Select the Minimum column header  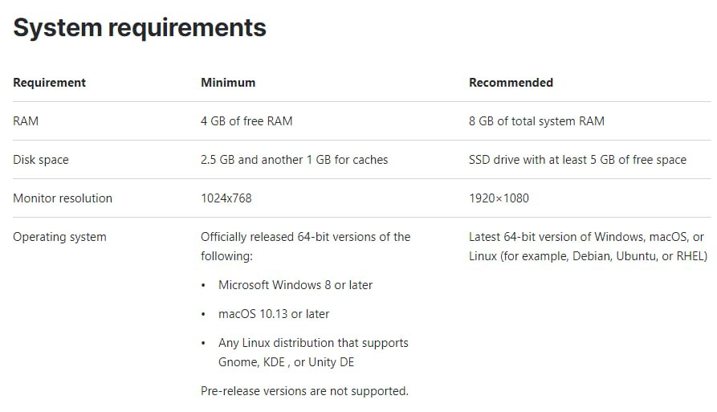pyautogui.click(x=228, y=83)
